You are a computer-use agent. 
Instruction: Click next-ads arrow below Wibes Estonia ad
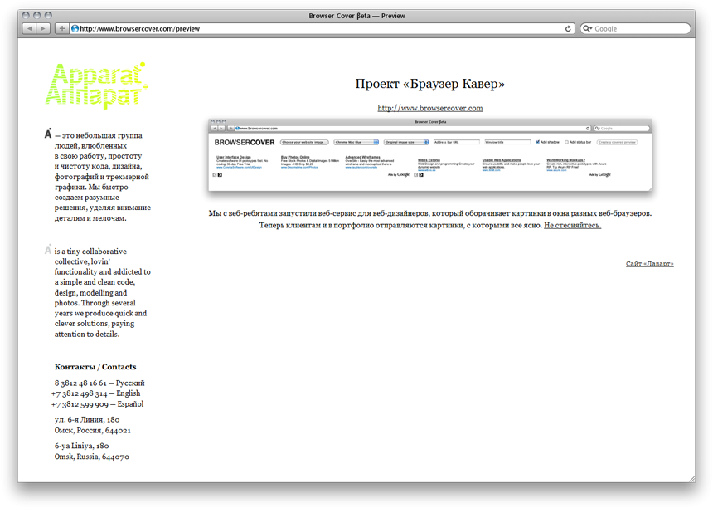[x=421, y=175]
